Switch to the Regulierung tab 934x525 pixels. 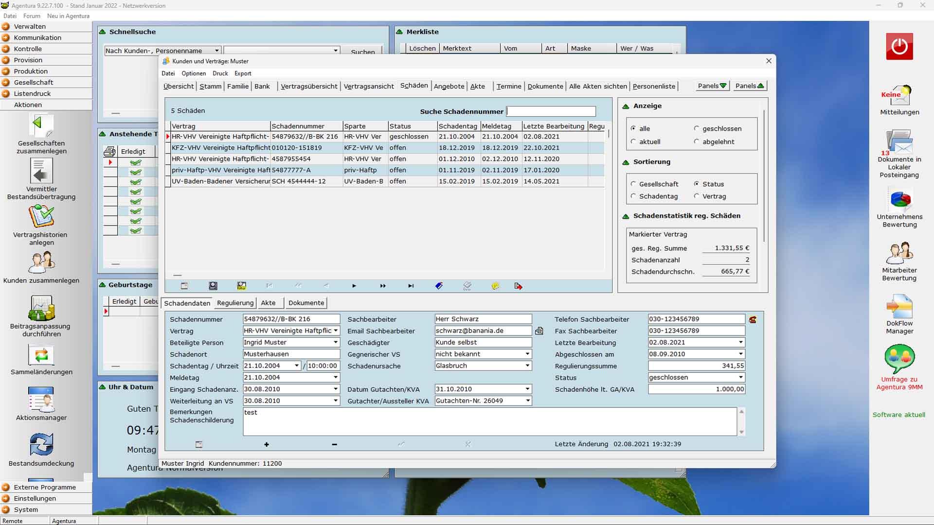click(x=235, y=303)
